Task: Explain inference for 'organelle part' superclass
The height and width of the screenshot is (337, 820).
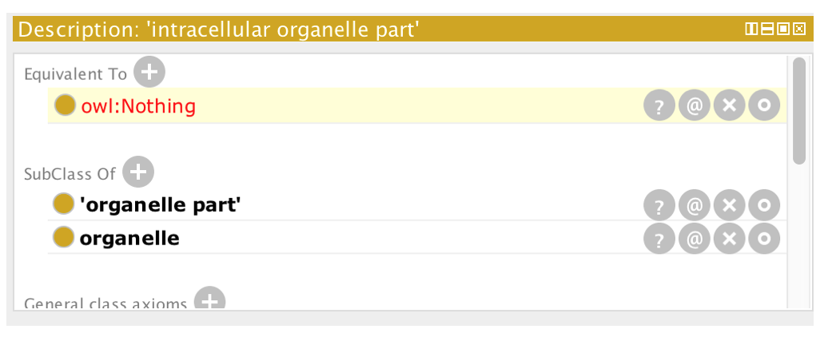Action: point(659,205)
